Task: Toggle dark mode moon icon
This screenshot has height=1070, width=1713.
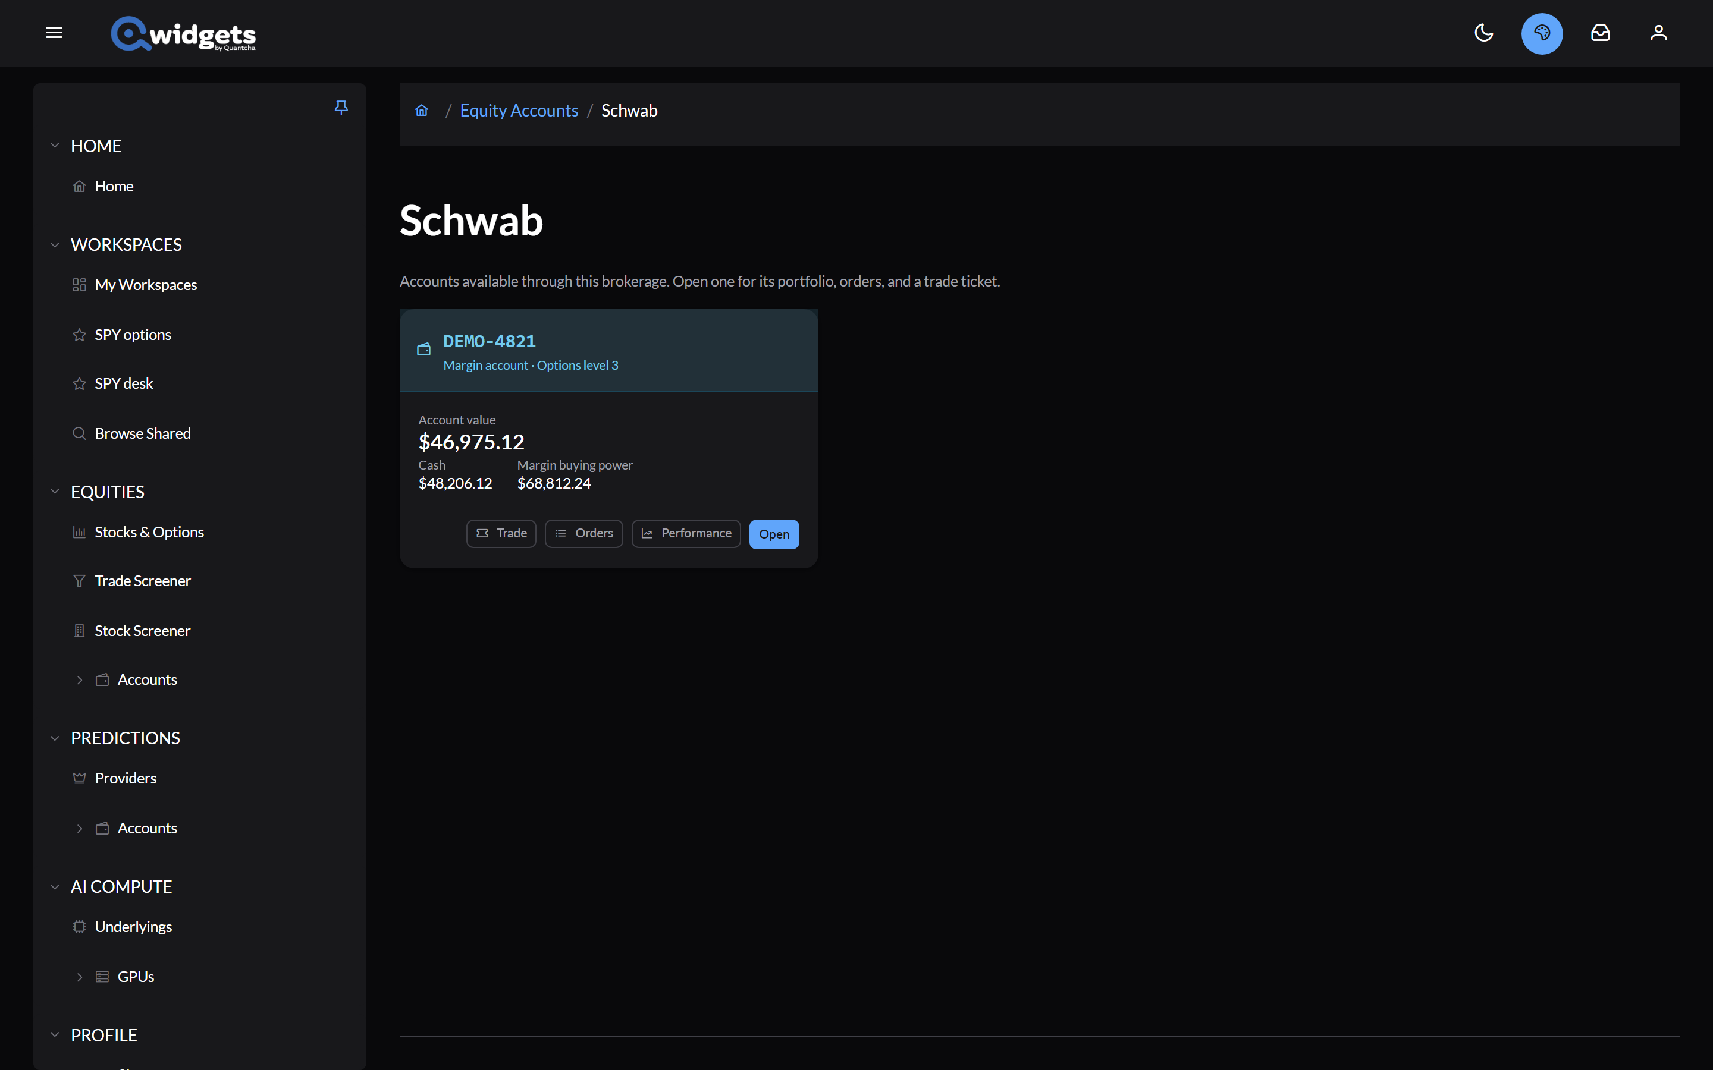Action: point(1483,33)
